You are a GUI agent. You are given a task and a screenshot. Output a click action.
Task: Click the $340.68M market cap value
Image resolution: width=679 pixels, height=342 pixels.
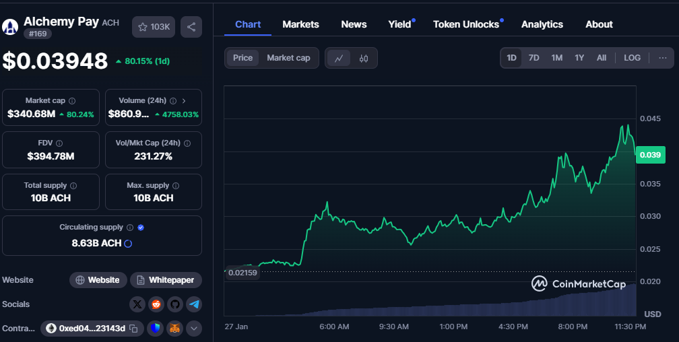tap(31, 114)
